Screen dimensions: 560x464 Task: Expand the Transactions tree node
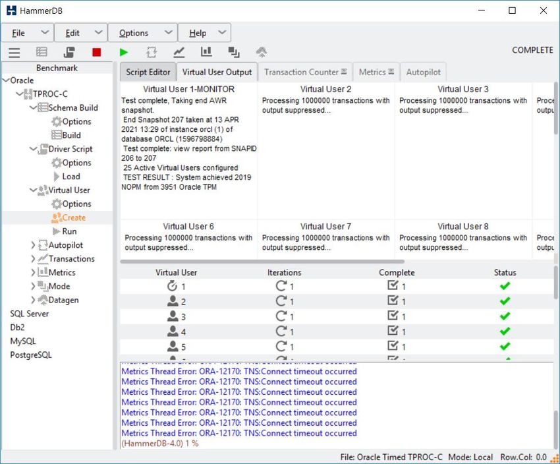[x=33, y=258]
